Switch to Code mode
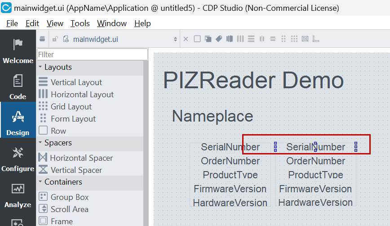 [18, 87]
